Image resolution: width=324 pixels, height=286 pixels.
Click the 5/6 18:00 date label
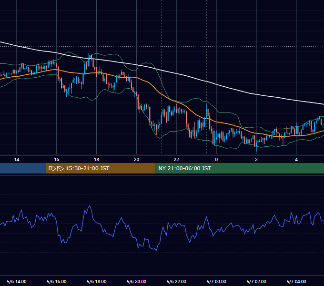coord(97,281)
